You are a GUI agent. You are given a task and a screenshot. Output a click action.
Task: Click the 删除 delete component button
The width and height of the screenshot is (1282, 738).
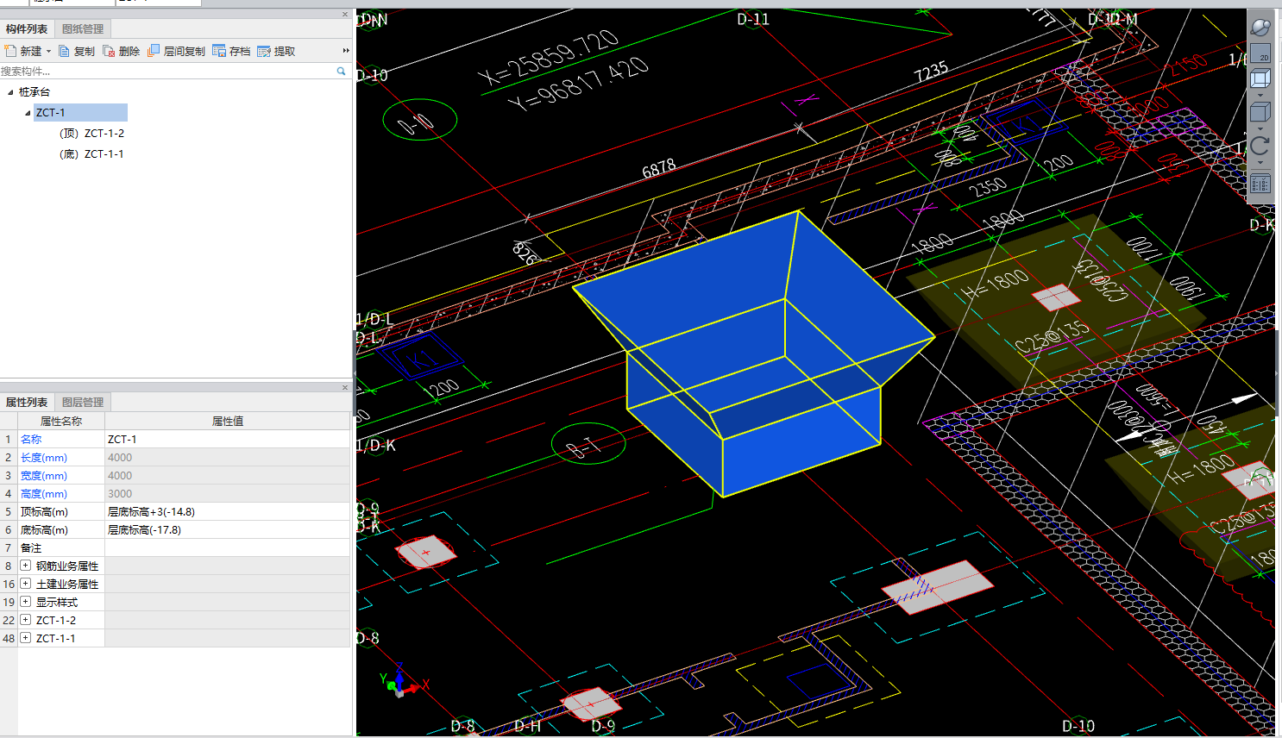[x=122, y=51]
